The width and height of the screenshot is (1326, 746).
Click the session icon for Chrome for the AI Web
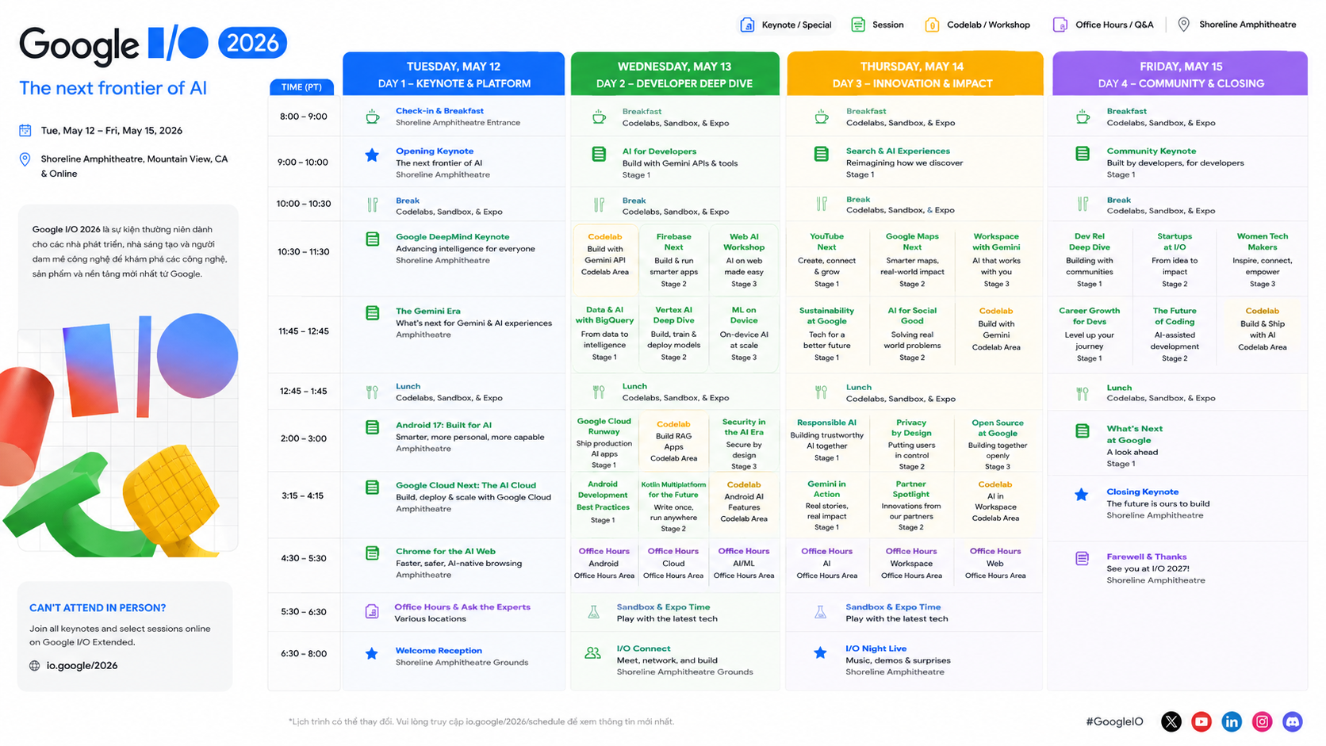coord(372,553)
